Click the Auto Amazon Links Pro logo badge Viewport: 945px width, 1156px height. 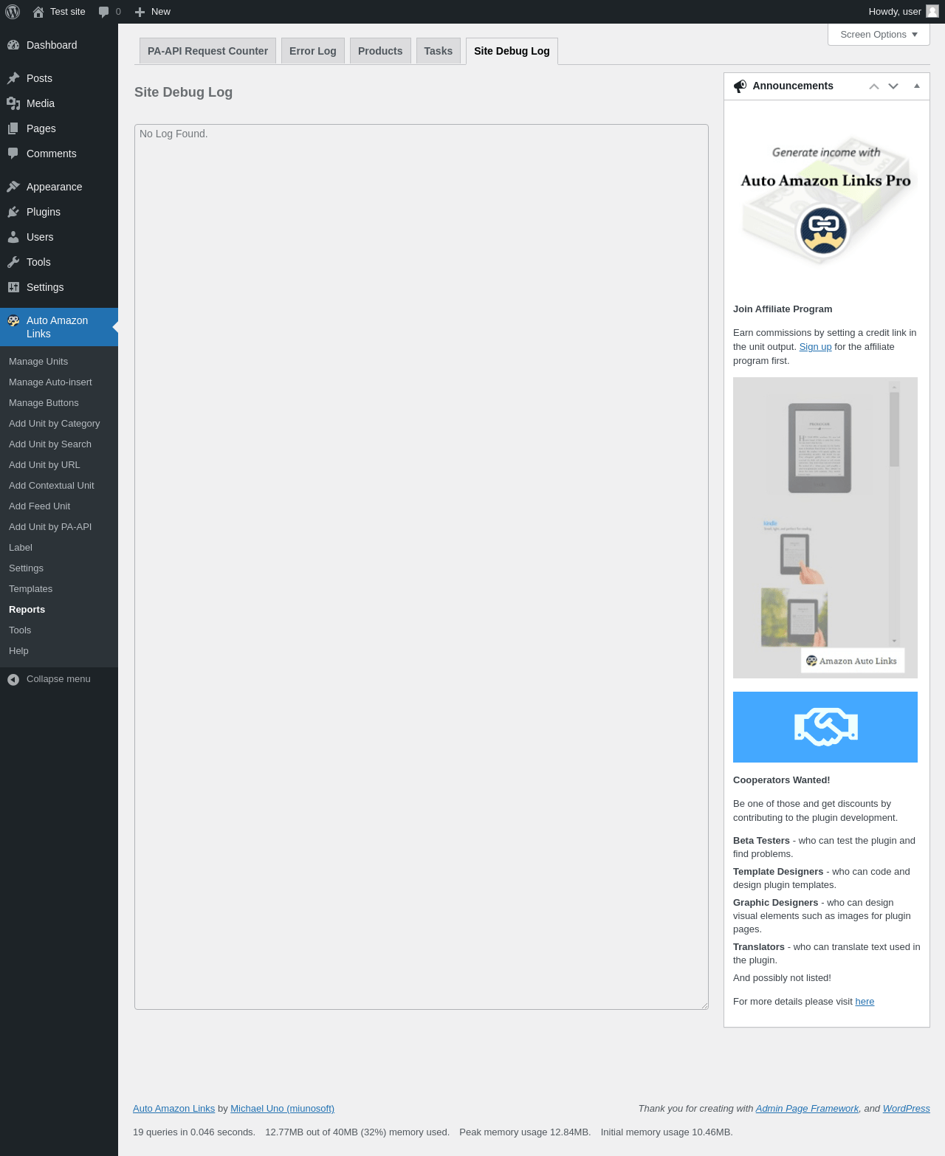pyautogui.click(x=824, y=230)
